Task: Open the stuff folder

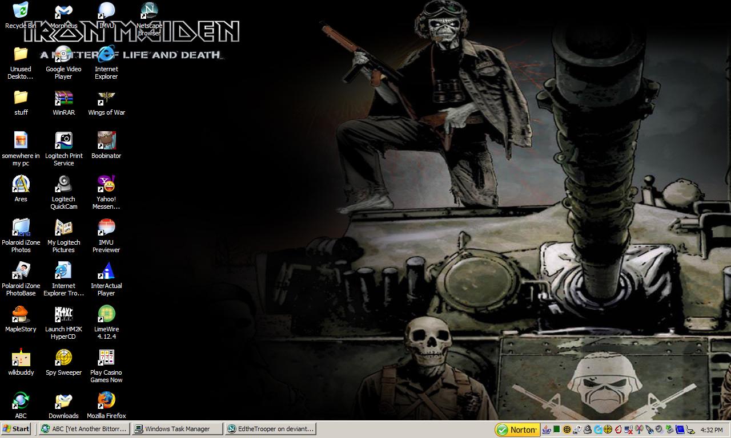Action: click(x=21, y=103)
